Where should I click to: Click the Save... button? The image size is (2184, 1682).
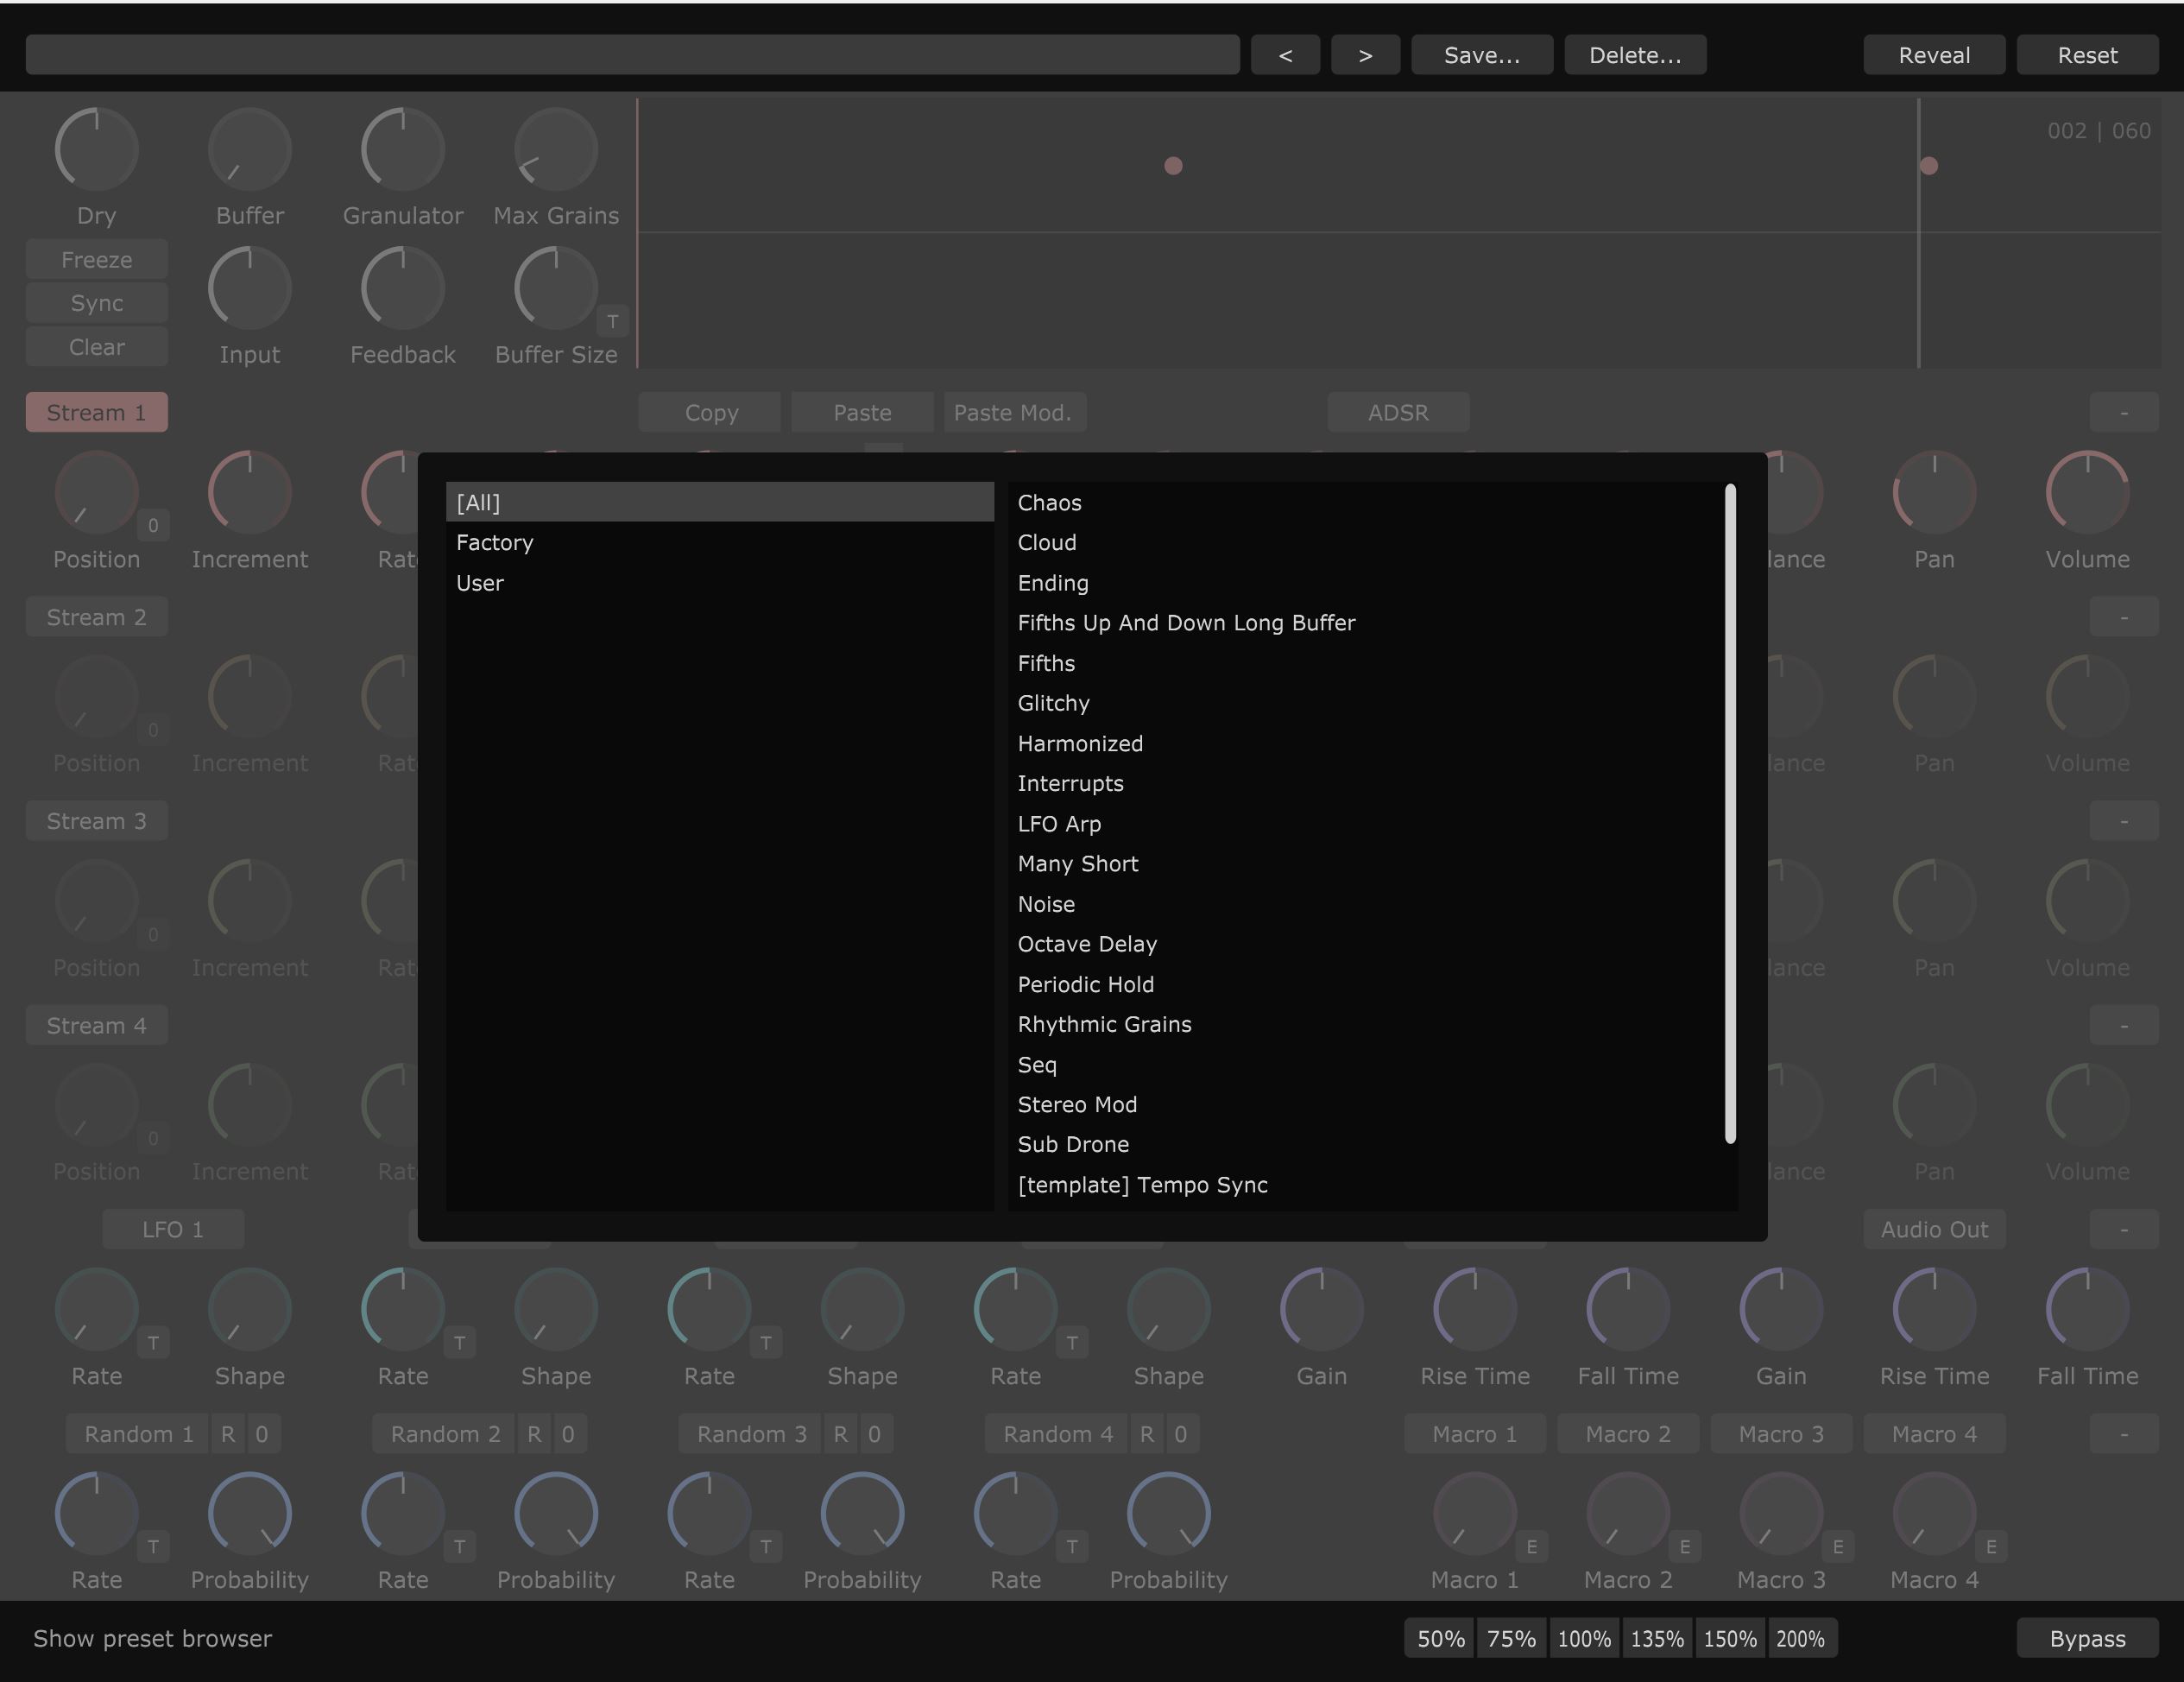coord(1481,55)
